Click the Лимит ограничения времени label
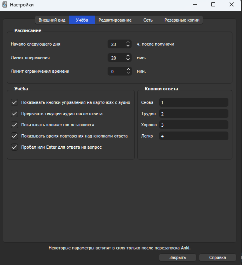Screen dimensions: 242x265 coord(40,71)
